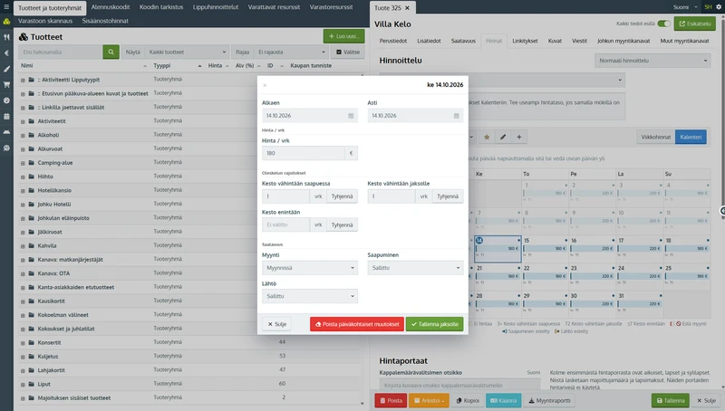Open Varastoon skannaus submenu item
This screenshot has height=411, width=725.
(x=45, y=21)
